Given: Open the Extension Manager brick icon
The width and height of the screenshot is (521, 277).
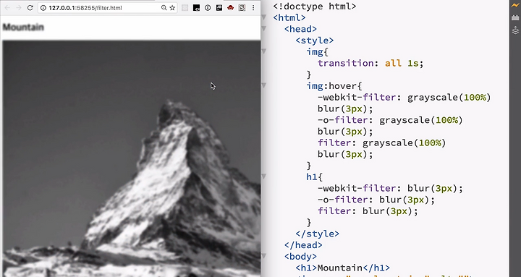Looking at the screenshot, I should [x=515, y=18].
